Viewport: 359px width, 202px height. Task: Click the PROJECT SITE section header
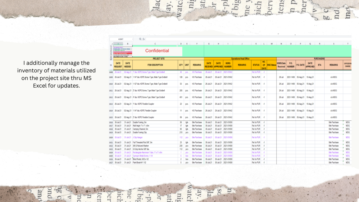158,59
